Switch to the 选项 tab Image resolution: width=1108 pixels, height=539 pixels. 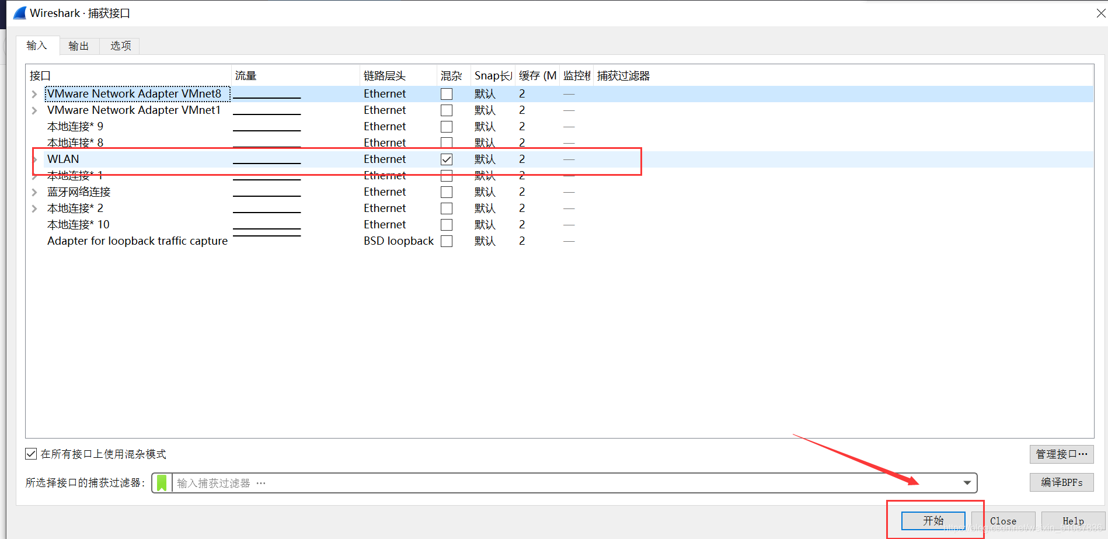(121, 46)
